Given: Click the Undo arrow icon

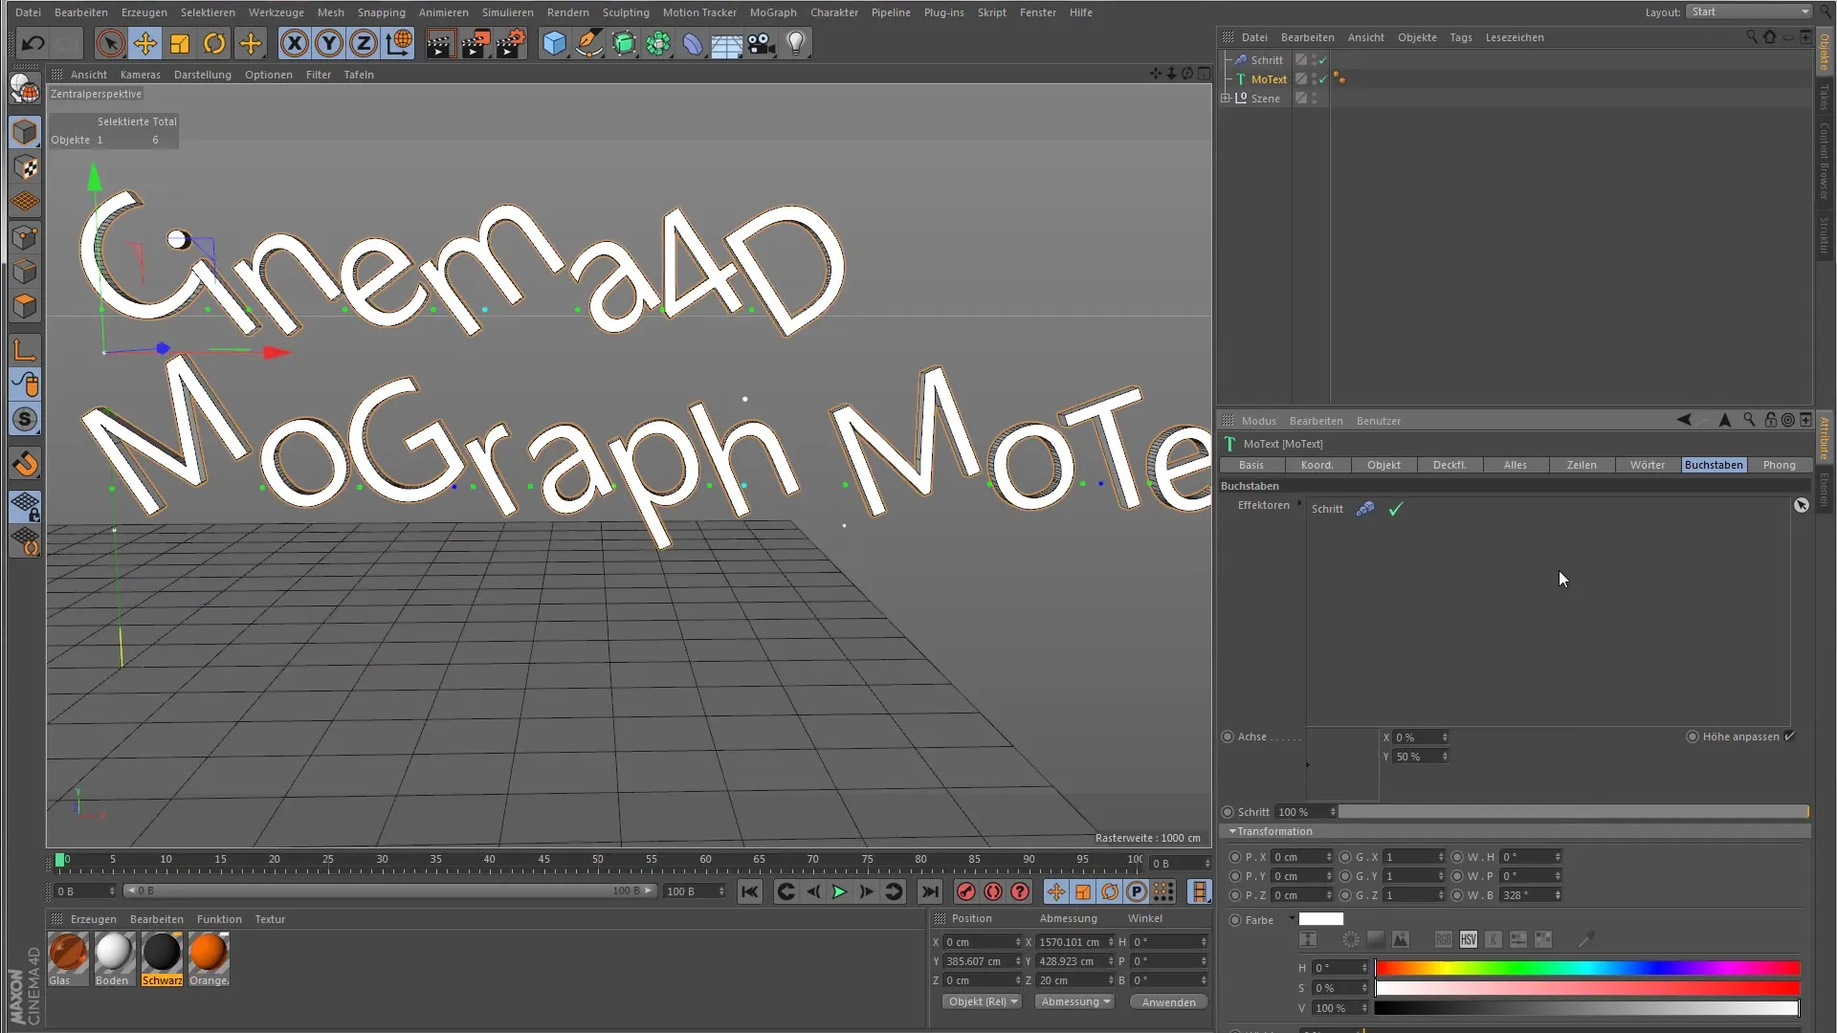Looking at the screenshot, I should tap(33, 43).
